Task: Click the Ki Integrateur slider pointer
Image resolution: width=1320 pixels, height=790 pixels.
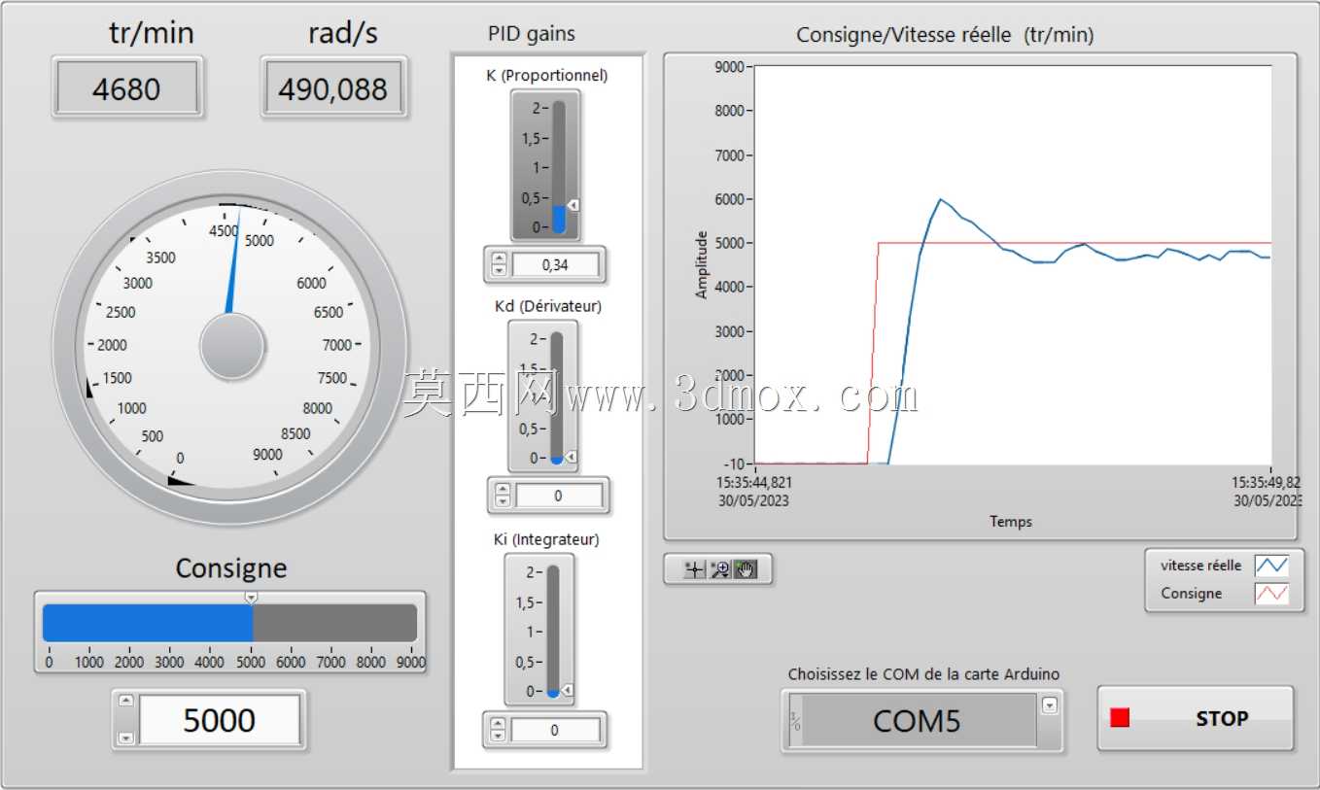Action: (x=568, y=691)
